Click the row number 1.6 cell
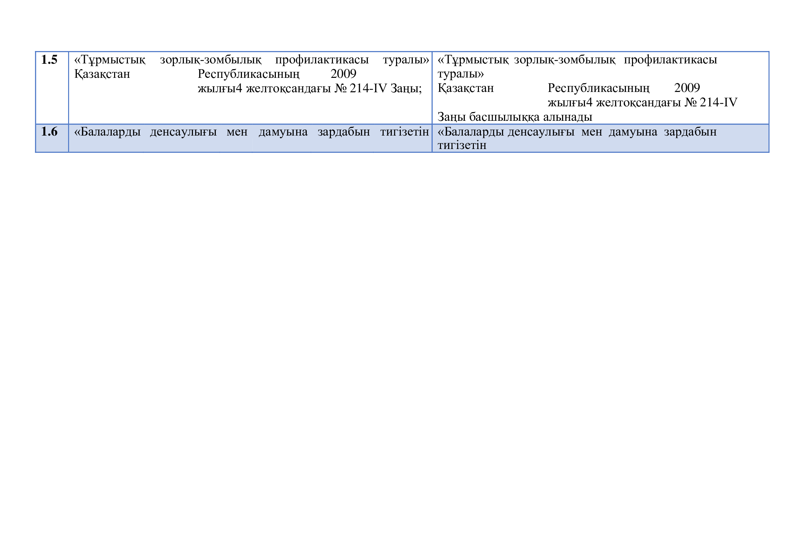785x555 pixels. click(52, 138)
